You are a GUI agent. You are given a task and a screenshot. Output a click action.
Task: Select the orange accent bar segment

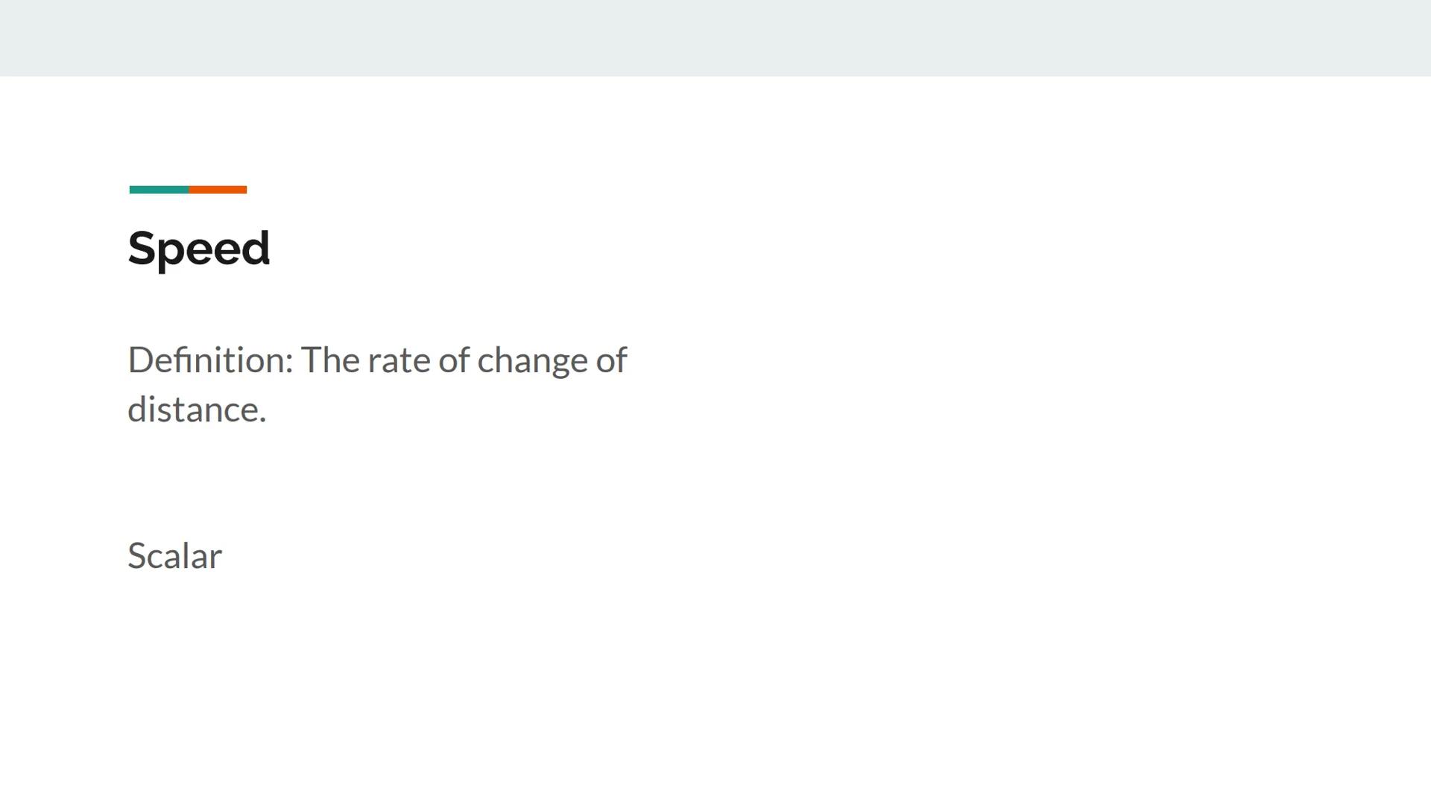218,190
